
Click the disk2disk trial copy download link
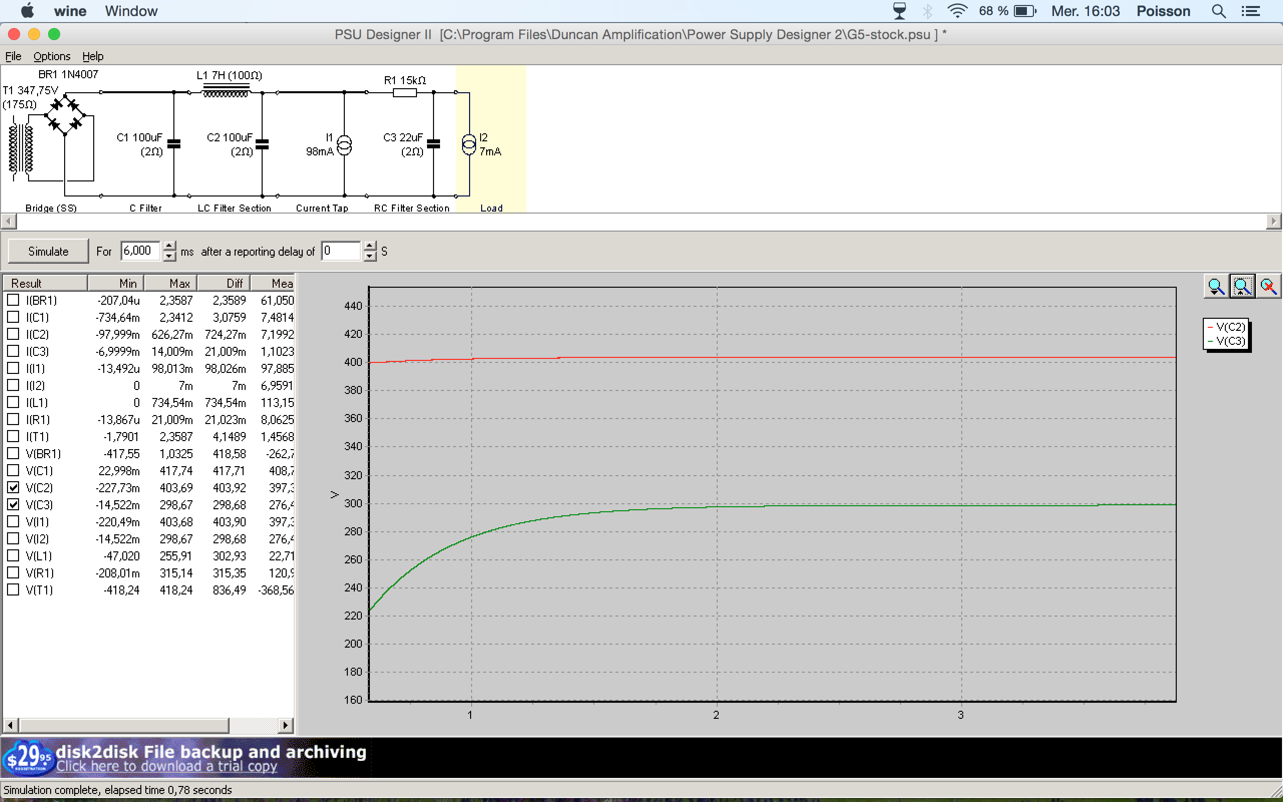pyautogui.click(x=166, y=766)
